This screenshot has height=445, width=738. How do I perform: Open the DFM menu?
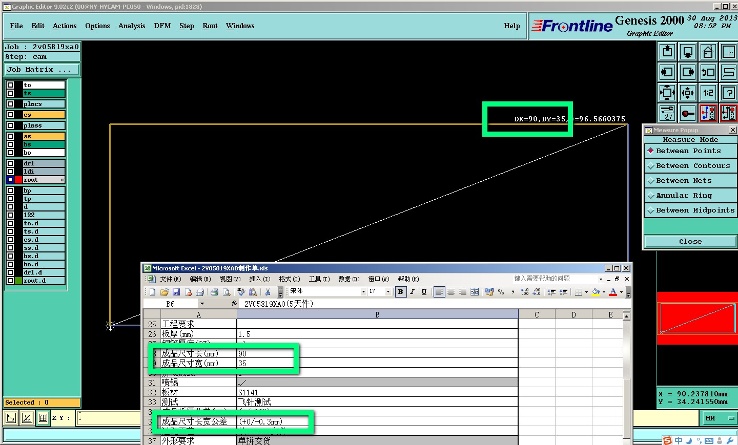coord(162,26)
